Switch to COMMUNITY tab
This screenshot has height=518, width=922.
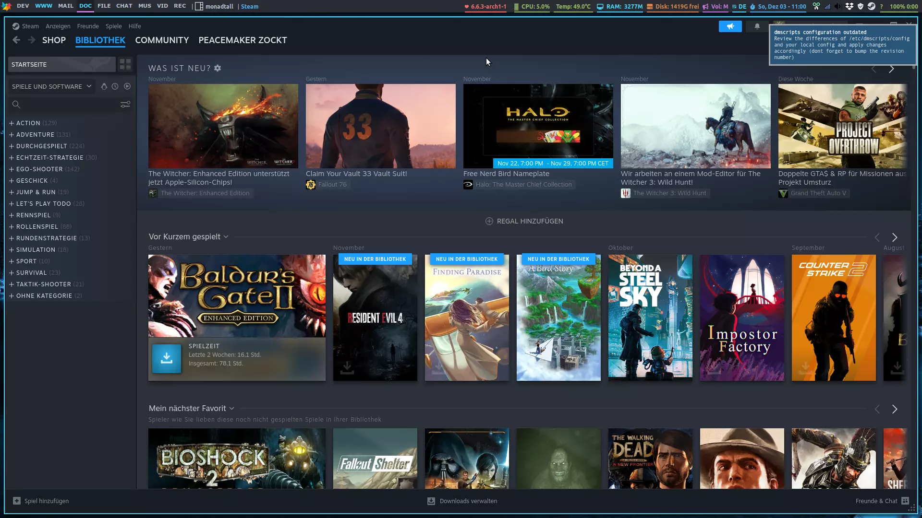tap(162, 40)
